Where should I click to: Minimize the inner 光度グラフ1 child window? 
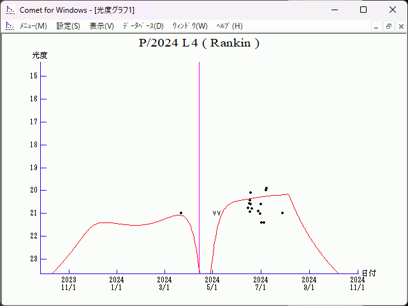click(x=377, y=26)
